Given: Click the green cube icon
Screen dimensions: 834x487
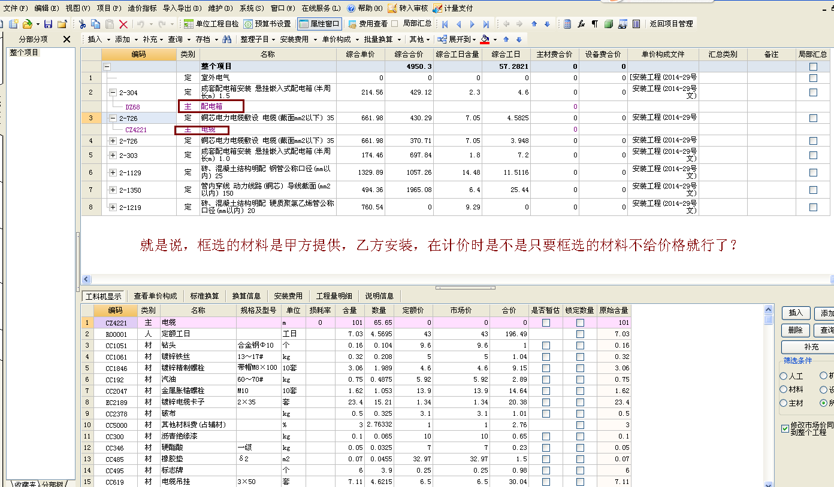Looking at the screenshot, I should pyautogui.click(x=609, y=24).
